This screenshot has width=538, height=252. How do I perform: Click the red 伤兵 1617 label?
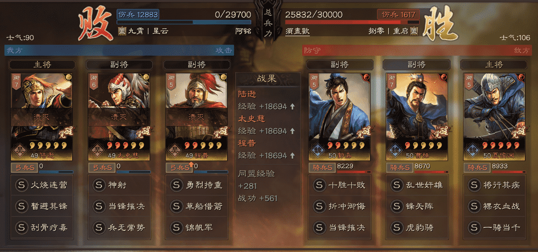click(x=398, y=14)
